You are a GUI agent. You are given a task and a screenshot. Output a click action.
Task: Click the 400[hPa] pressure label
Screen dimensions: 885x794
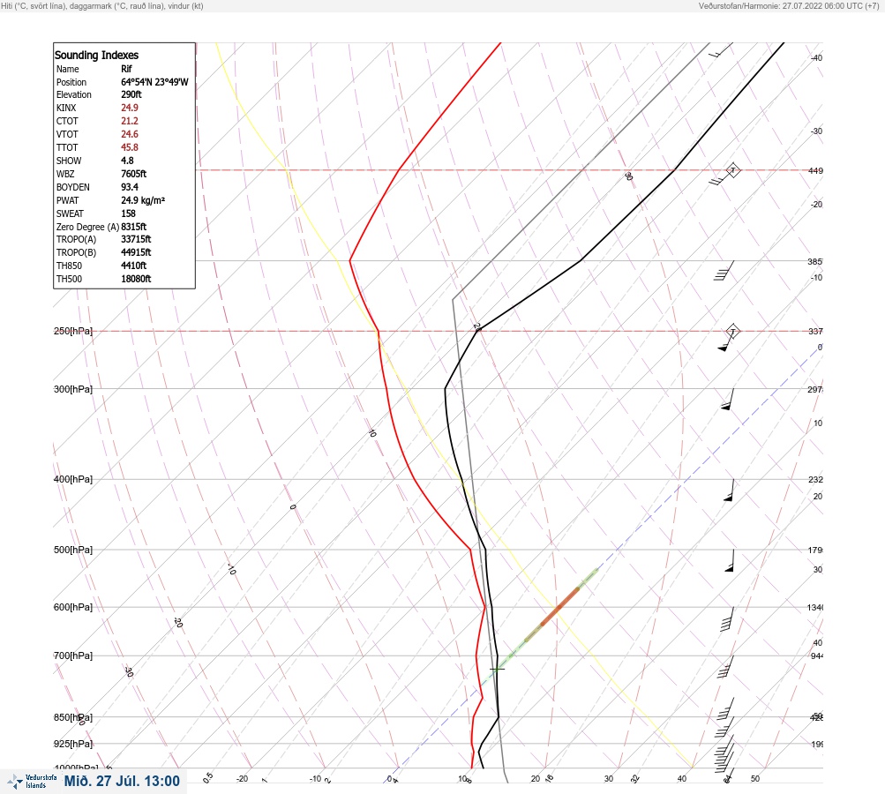73,479
